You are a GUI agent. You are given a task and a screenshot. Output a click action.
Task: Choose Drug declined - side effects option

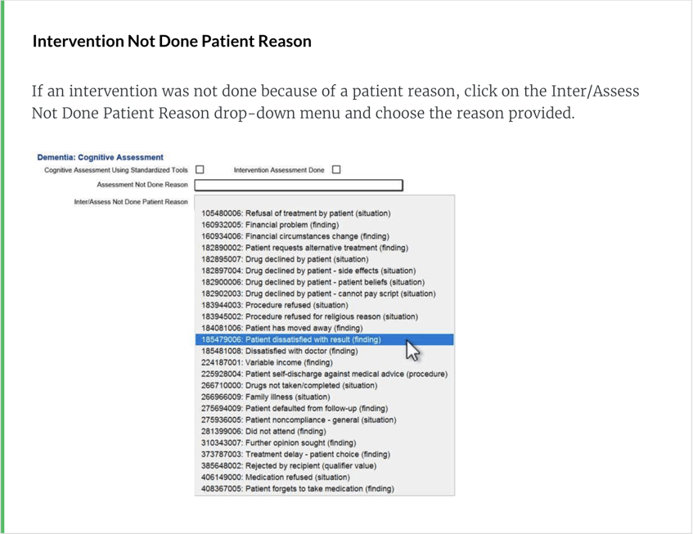pyautogui.click(x=308, y=271)
